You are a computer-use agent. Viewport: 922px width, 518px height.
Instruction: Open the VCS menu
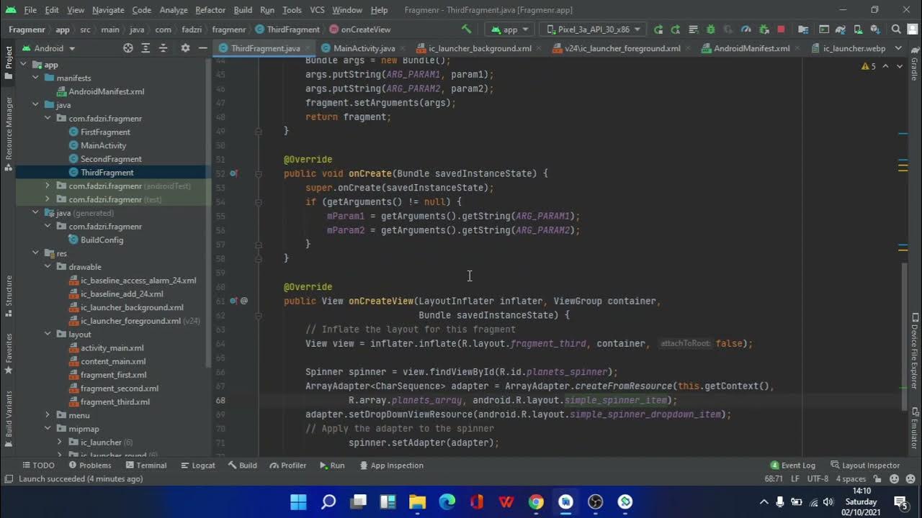click(x=317, y=10)
